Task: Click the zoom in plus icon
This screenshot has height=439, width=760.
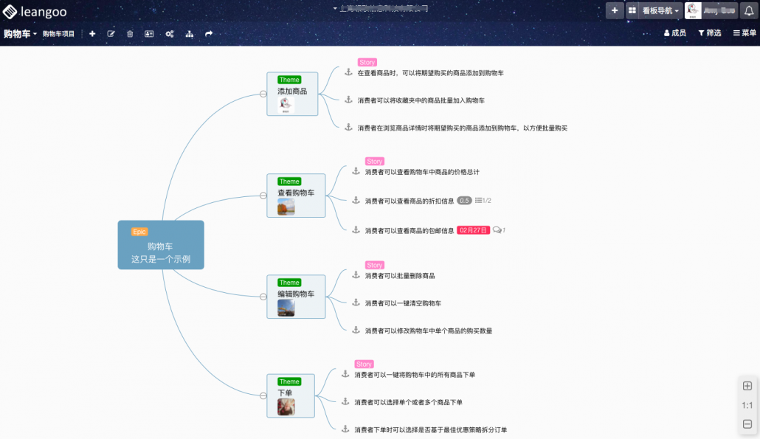Action: [x=747, y=386]
